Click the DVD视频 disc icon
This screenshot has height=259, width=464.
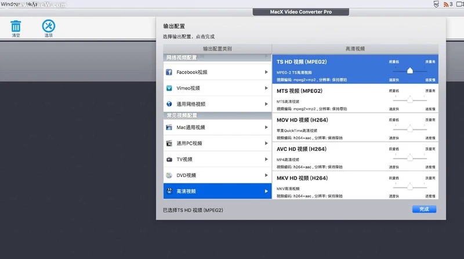click(x=169, y=175)
